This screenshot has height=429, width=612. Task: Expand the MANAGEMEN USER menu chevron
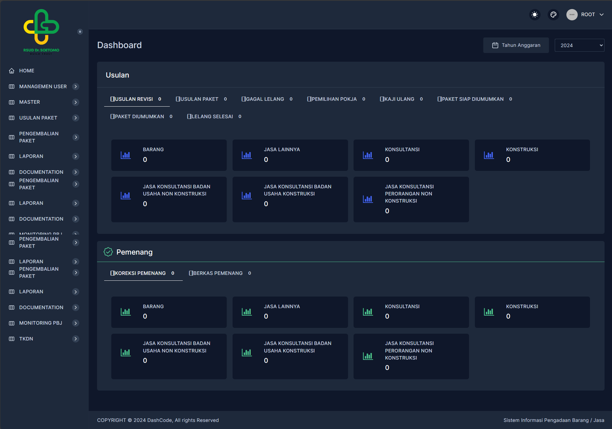click(76, 87)
